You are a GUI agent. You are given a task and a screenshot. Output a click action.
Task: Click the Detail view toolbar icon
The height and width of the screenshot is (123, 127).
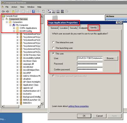62,12
